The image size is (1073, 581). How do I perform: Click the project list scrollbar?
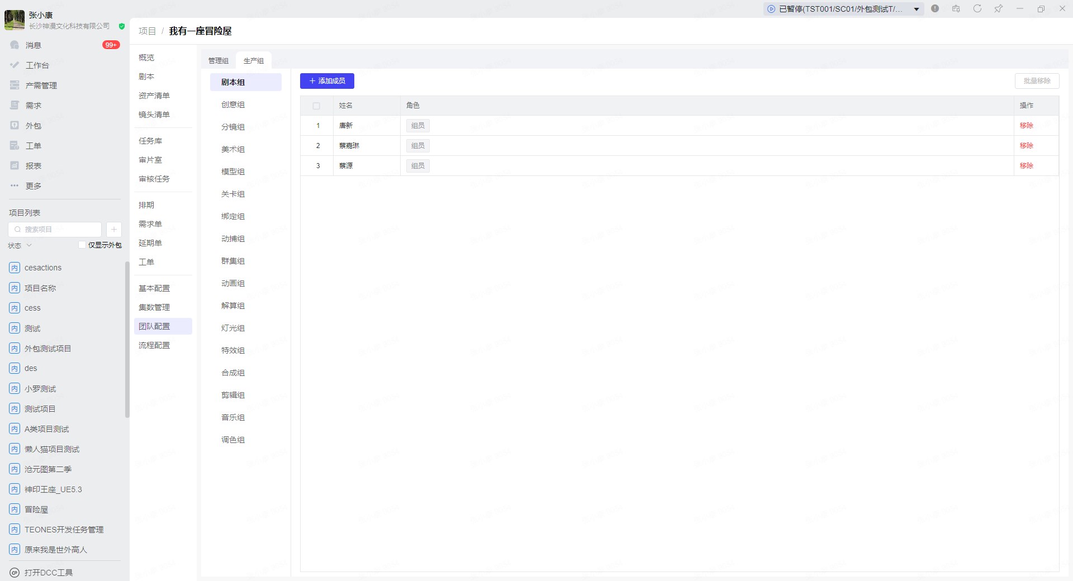[127, 339]
